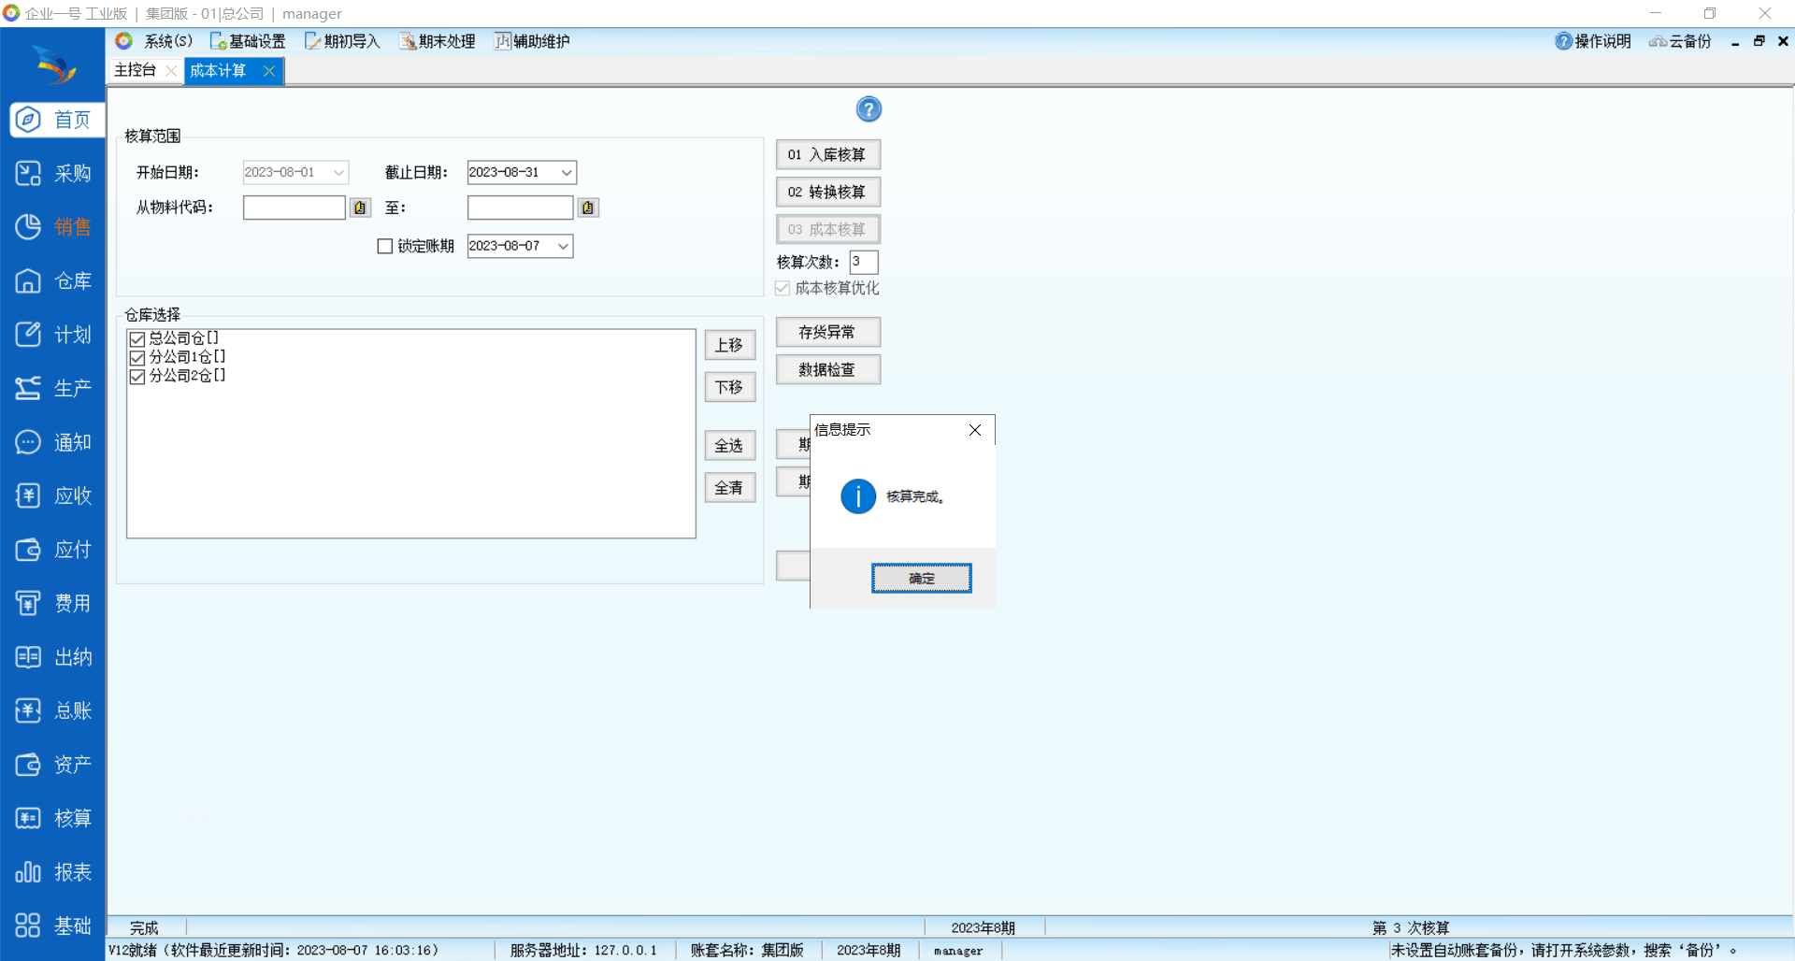Open the 期末处理 menu

coord(438,41)
